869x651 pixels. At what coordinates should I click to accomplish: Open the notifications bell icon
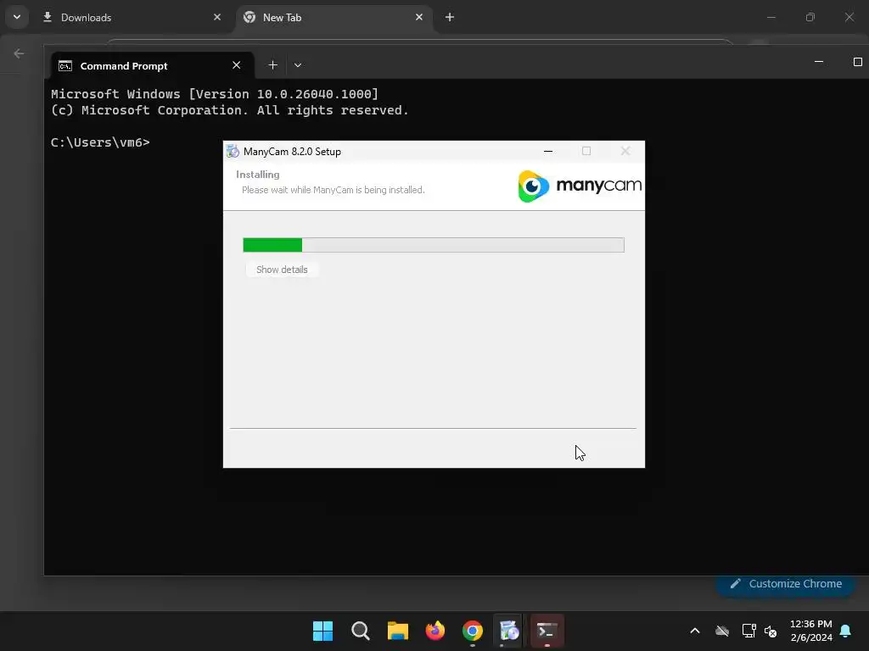846,631
